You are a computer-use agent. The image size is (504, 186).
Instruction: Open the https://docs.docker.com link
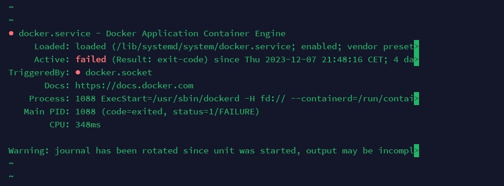pyautogui.click(x=134, y=86)
